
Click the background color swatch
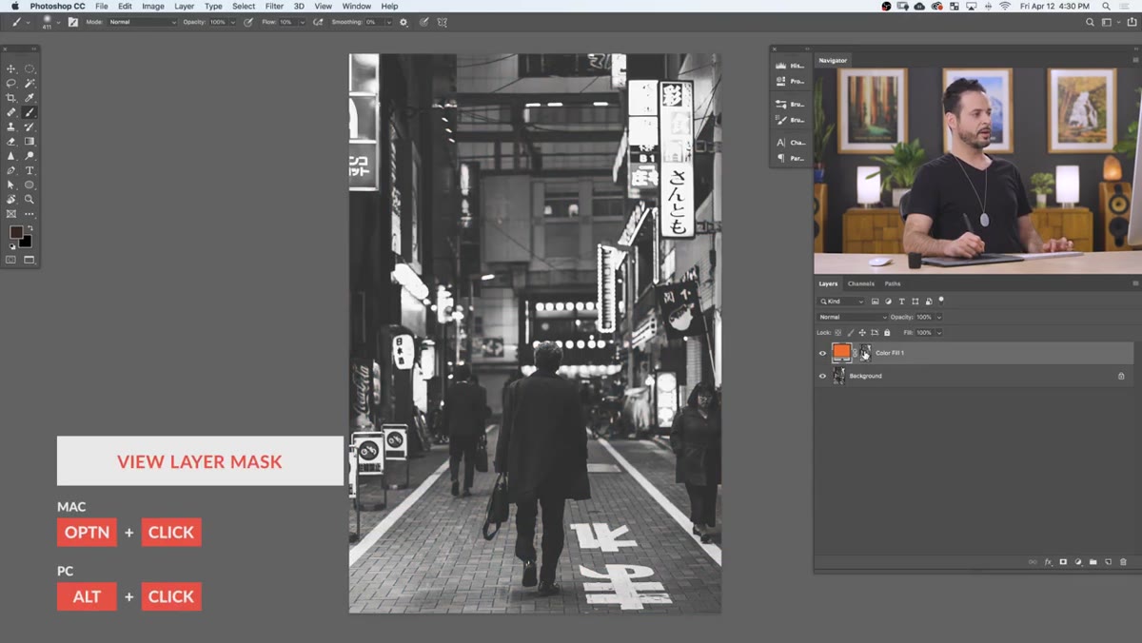pos(26,242)
